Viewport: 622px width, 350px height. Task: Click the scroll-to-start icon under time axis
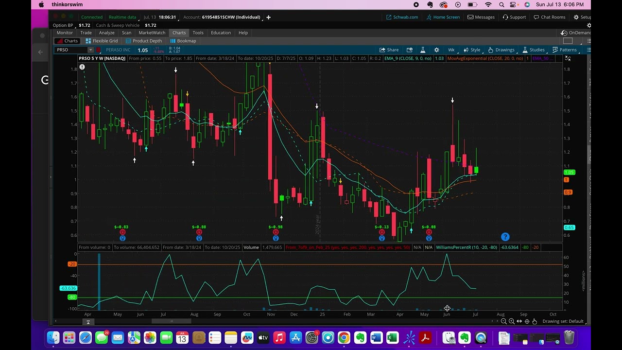click(x=88, y=322)
